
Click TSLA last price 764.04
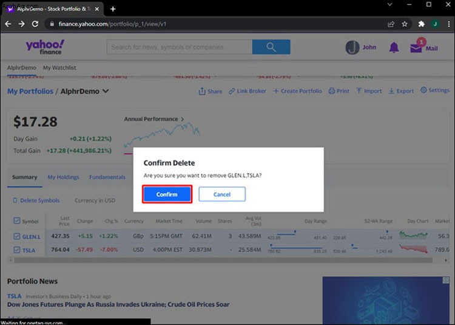coord(60,250)
